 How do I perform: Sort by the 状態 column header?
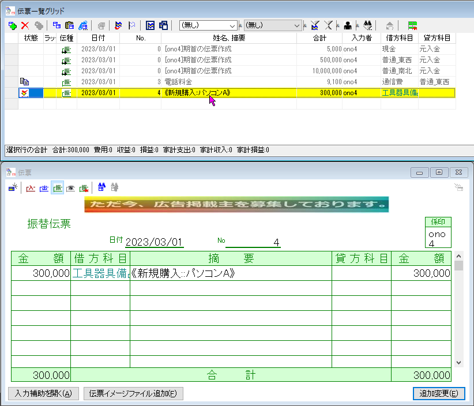coord(31,38)
